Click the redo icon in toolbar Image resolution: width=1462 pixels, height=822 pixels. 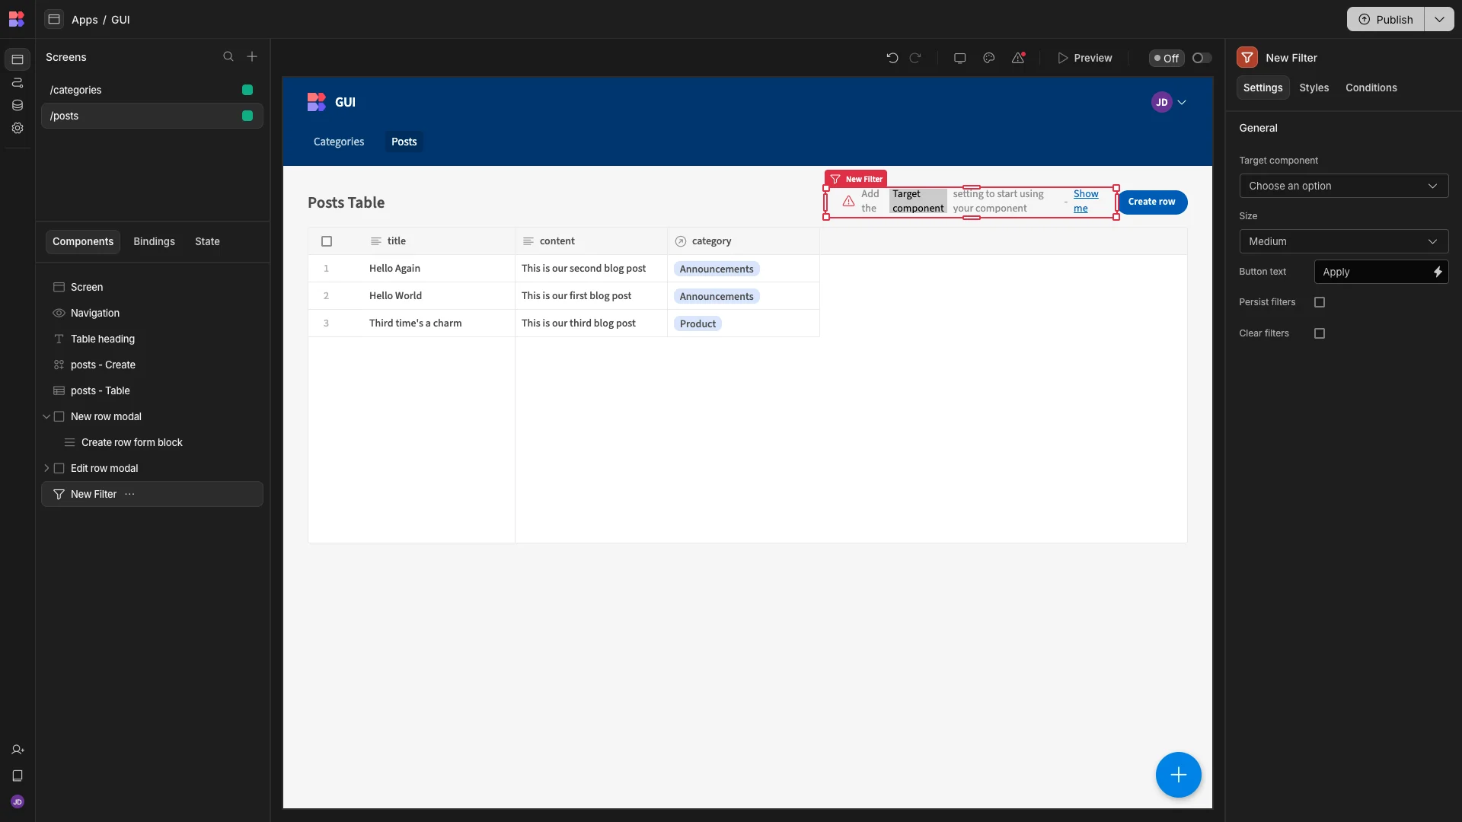(915, 58)
